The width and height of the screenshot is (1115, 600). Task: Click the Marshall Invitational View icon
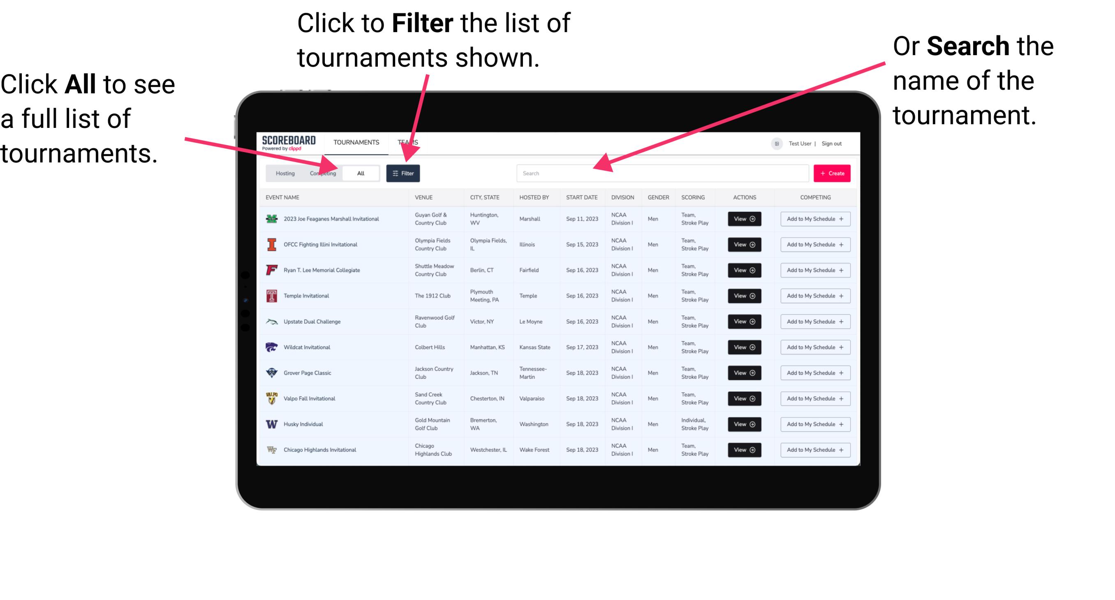pos(743,220)
